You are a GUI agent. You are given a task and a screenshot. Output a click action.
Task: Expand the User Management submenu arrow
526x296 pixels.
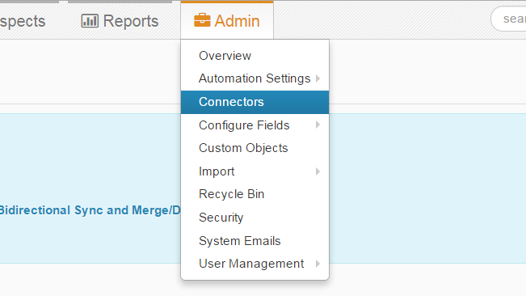pos(318,264)
